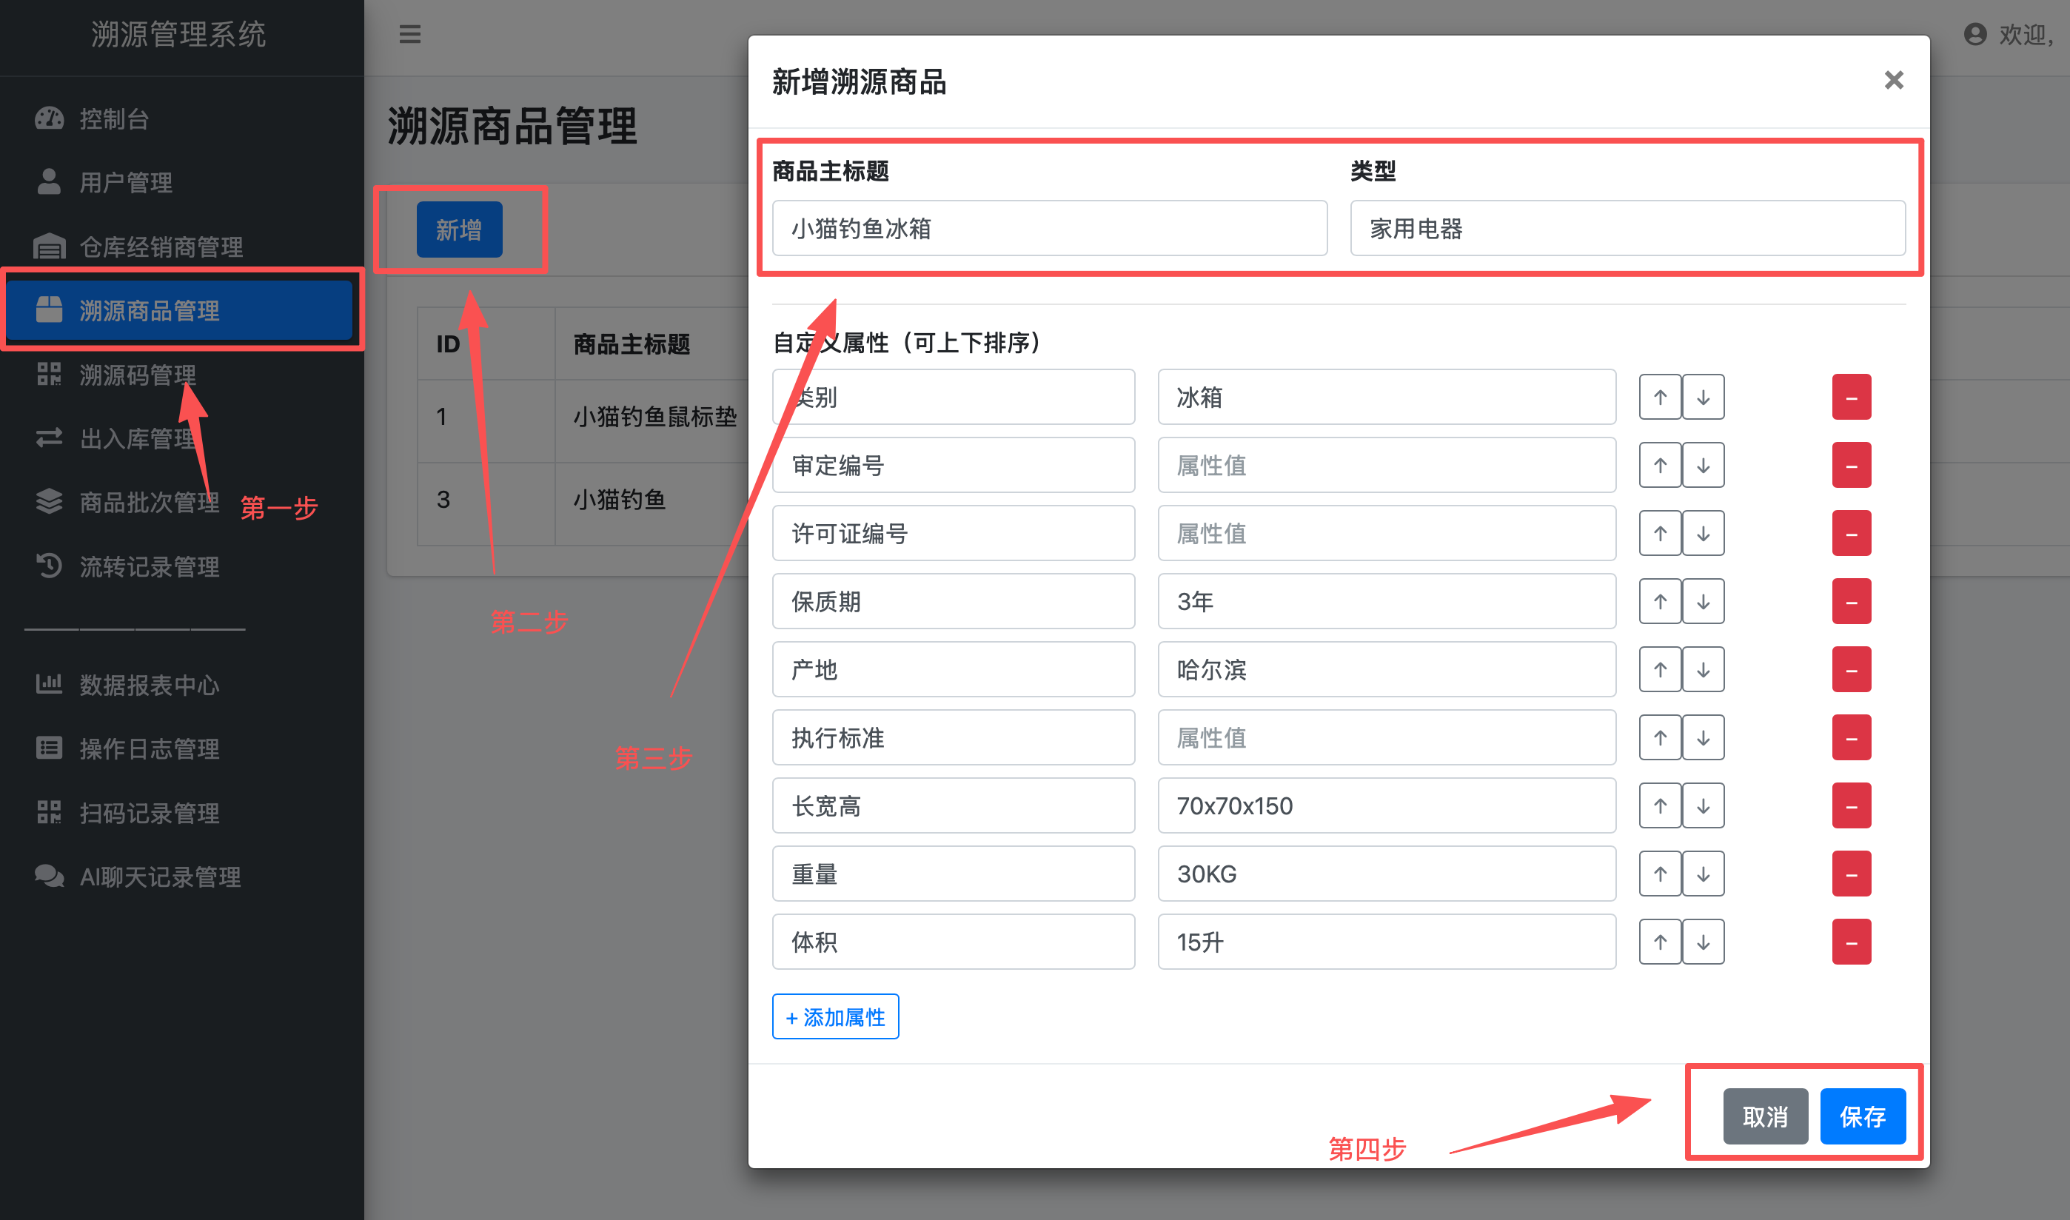
Task: Move the 保质期 row down
Action: 1703,602
